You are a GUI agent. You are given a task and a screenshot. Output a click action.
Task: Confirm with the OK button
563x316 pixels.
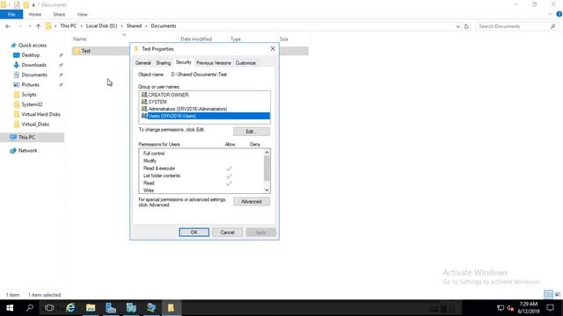[x=194, y=233]
